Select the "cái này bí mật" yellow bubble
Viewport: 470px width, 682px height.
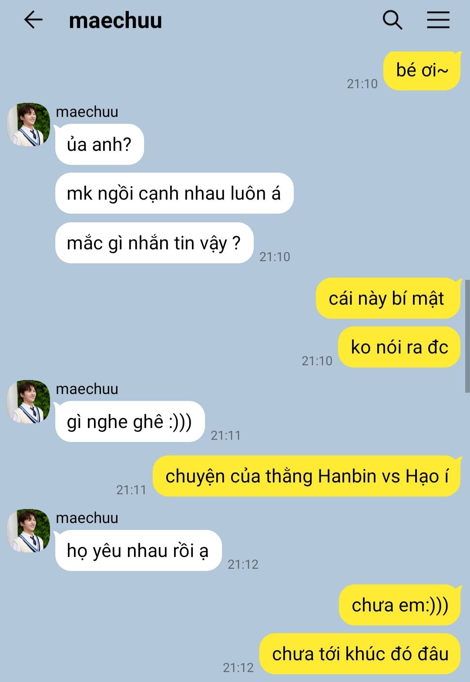pos(388,299)
